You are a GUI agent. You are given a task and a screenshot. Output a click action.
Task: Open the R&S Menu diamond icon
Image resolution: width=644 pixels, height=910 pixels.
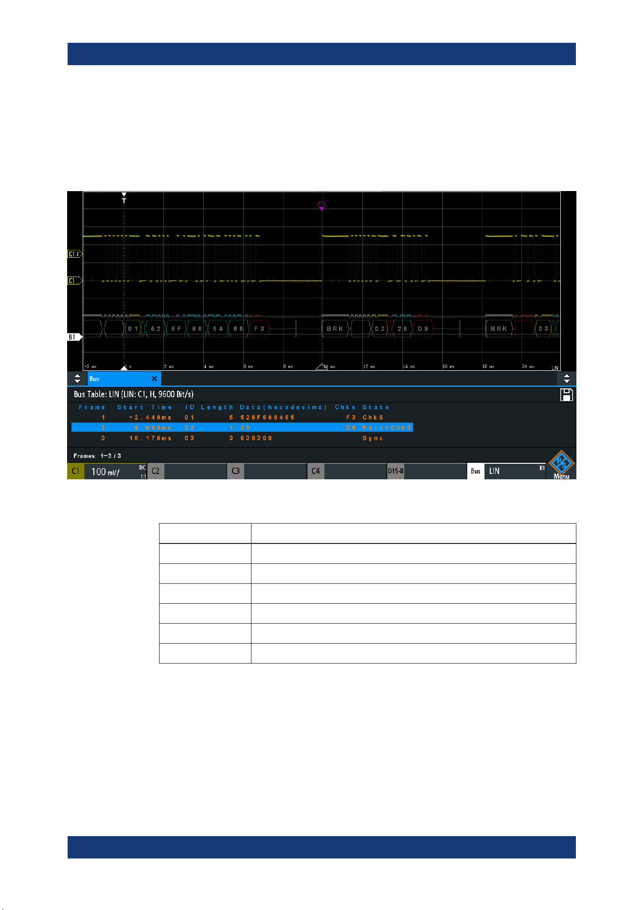pyautogui.click(x=561, y=465)
